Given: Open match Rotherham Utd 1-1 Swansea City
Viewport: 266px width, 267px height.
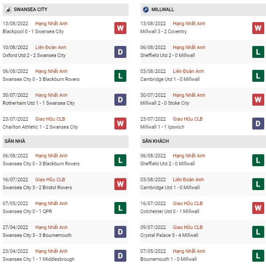Looking at the screenshot, I should 39,103.
